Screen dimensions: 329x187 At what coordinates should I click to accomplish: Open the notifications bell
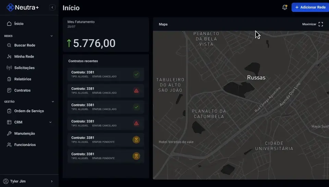(284, 7)
